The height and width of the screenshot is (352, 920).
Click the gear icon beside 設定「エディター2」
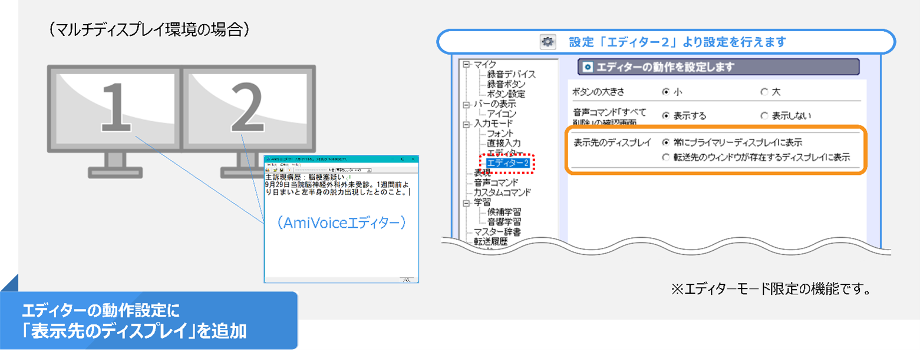point(548,42)
